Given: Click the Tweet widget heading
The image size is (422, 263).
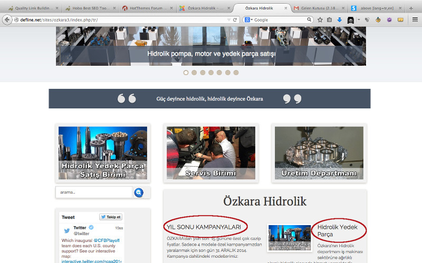Looking at the screenshot, I should [x=68, y=217].
